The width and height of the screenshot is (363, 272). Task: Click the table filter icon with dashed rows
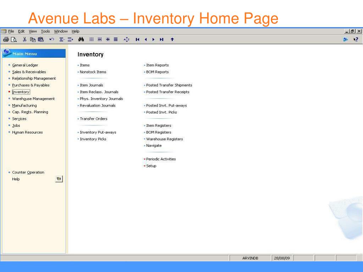click(x=100, y=40)
